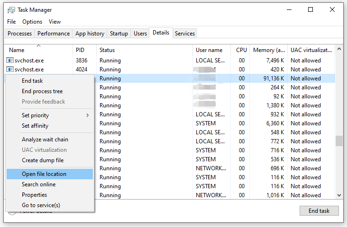Sort by the User name column header
The image size is (347, 227).
(212, 50)
